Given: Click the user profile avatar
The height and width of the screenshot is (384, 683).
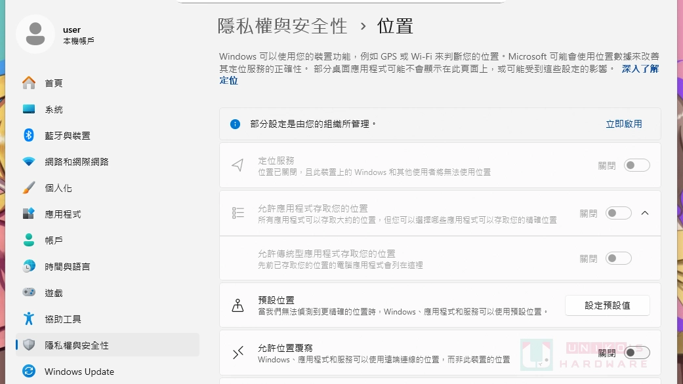Looking at the screenshot, I should [35, 34].
